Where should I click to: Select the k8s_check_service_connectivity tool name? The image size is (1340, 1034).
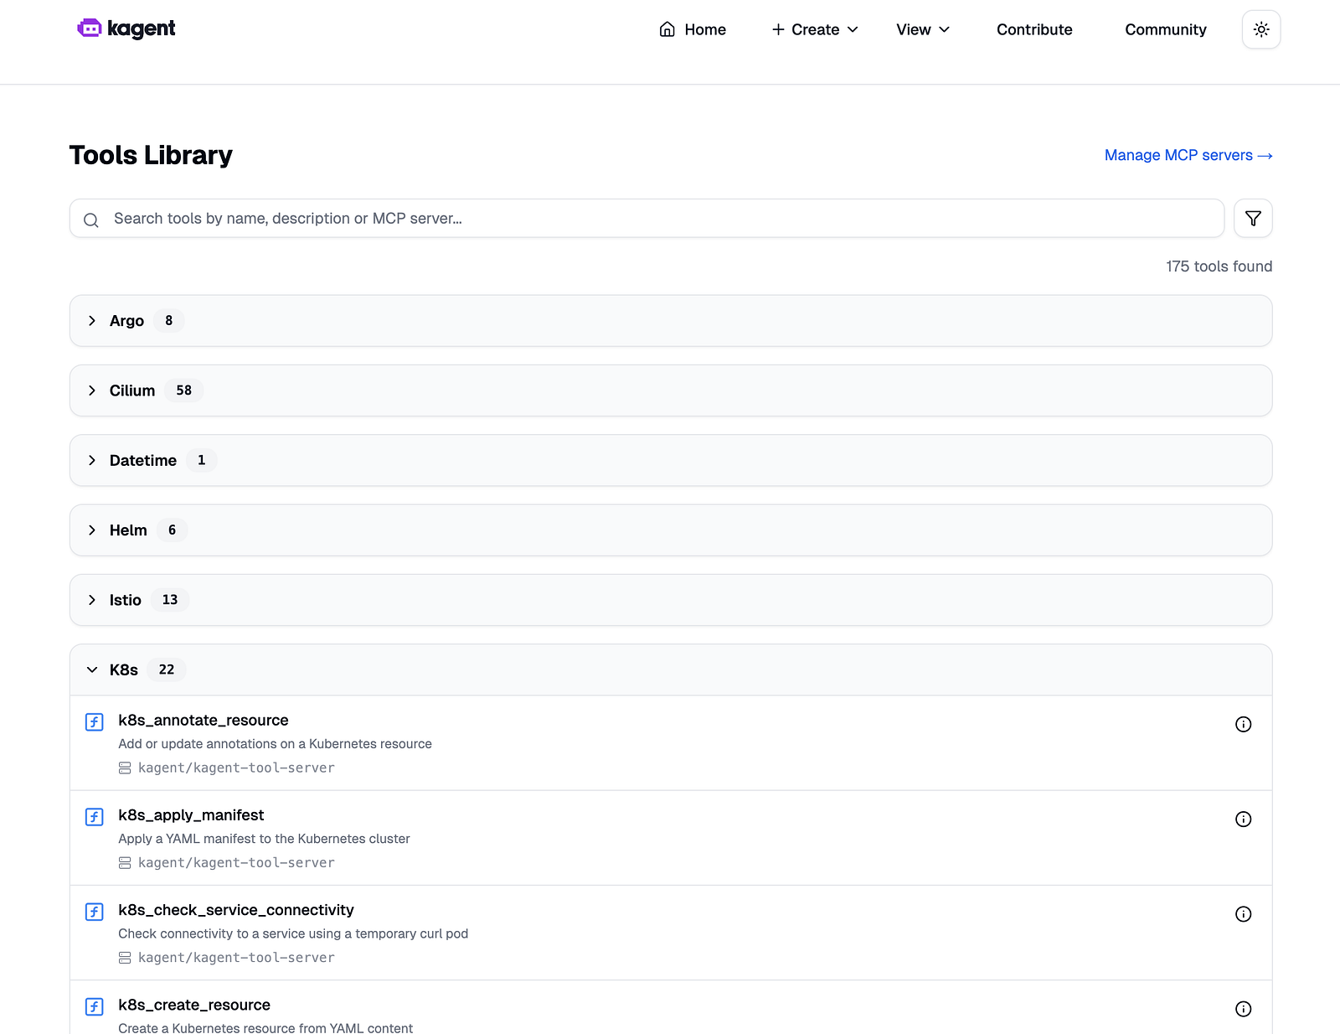click(236, 910)
